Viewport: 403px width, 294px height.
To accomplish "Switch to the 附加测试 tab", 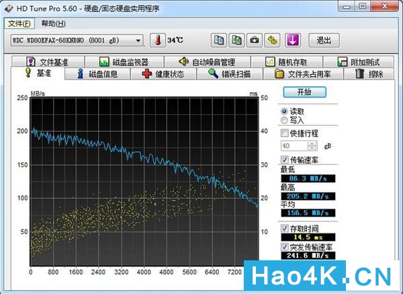I will pyautogui.click(x=359, y=62).
